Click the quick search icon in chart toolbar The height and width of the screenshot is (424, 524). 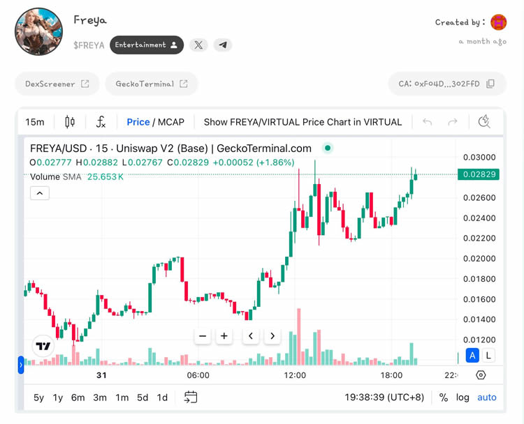[484, 122]
